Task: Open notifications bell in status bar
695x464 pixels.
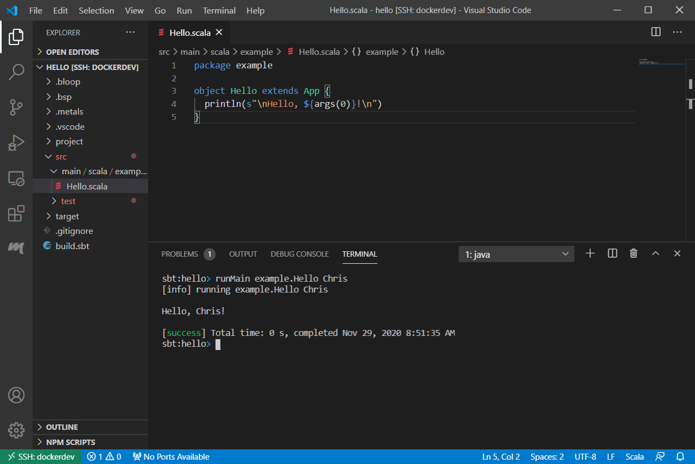Action: pos(680,457)
